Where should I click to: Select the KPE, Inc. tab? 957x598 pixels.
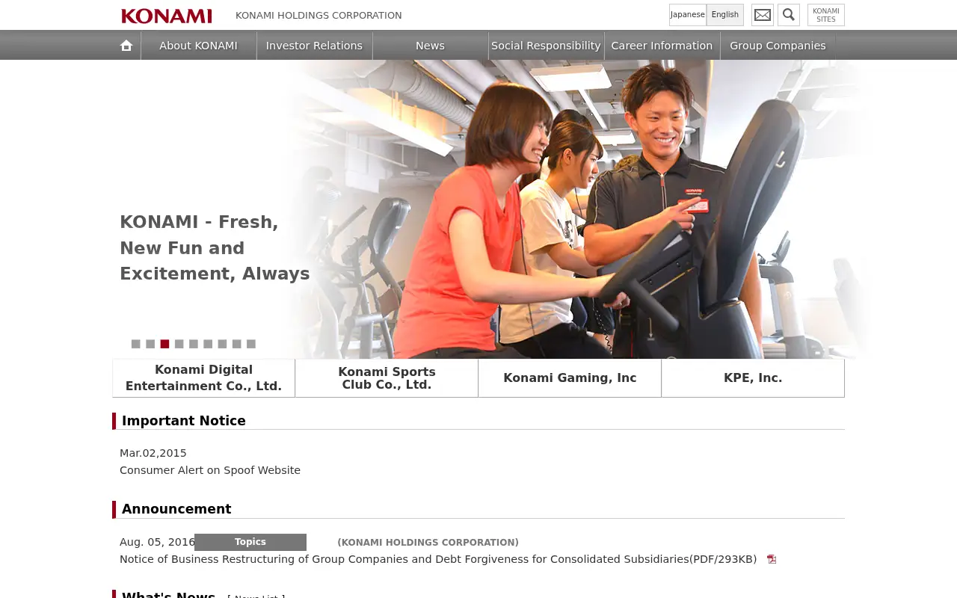point(753,378)
